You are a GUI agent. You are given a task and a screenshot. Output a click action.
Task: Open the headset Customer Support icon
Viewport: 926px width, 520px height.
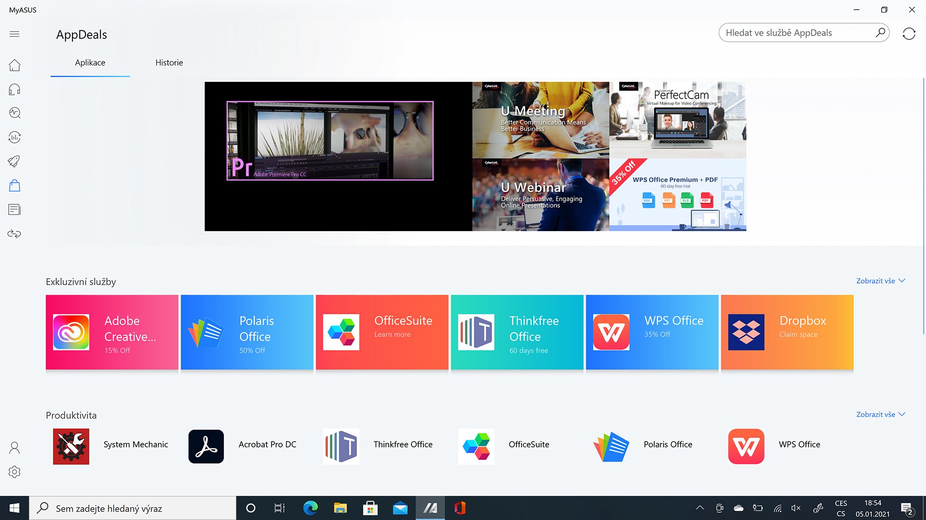click(x=14, y=89)
